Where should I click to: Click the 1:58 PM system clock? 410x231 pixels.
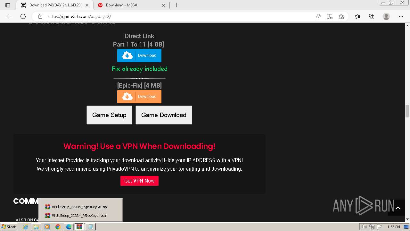pos(393,227)
